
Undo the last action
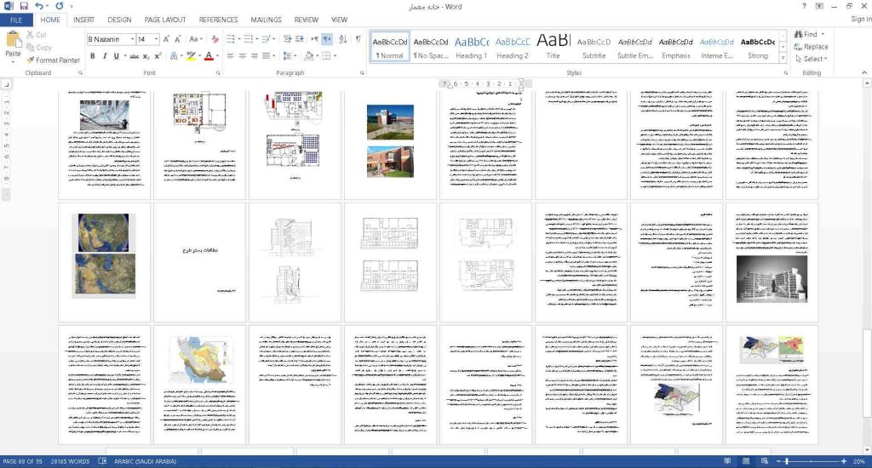click(39, 6)
